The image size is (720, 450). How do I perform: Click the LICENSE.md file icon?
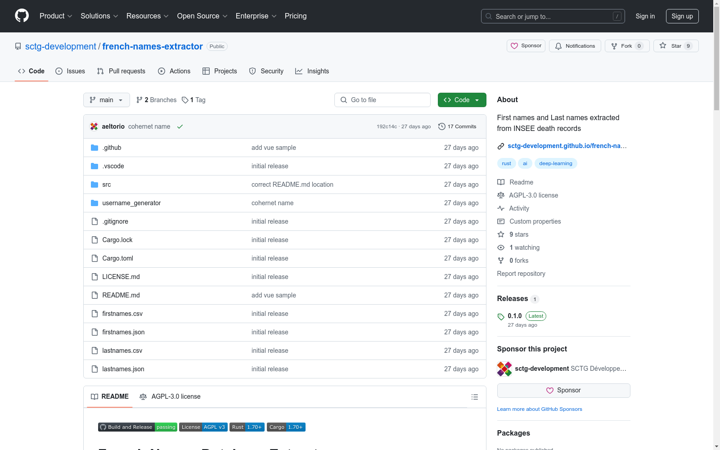[x=94, y=277]
